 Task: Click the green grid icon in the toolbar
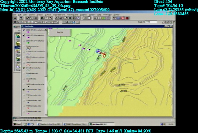pos(104,18)
